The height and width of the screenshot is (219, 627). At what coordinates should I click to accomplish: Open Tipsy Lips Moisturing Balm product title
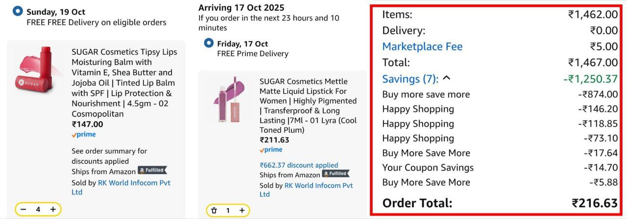click(x=124, y=83)
